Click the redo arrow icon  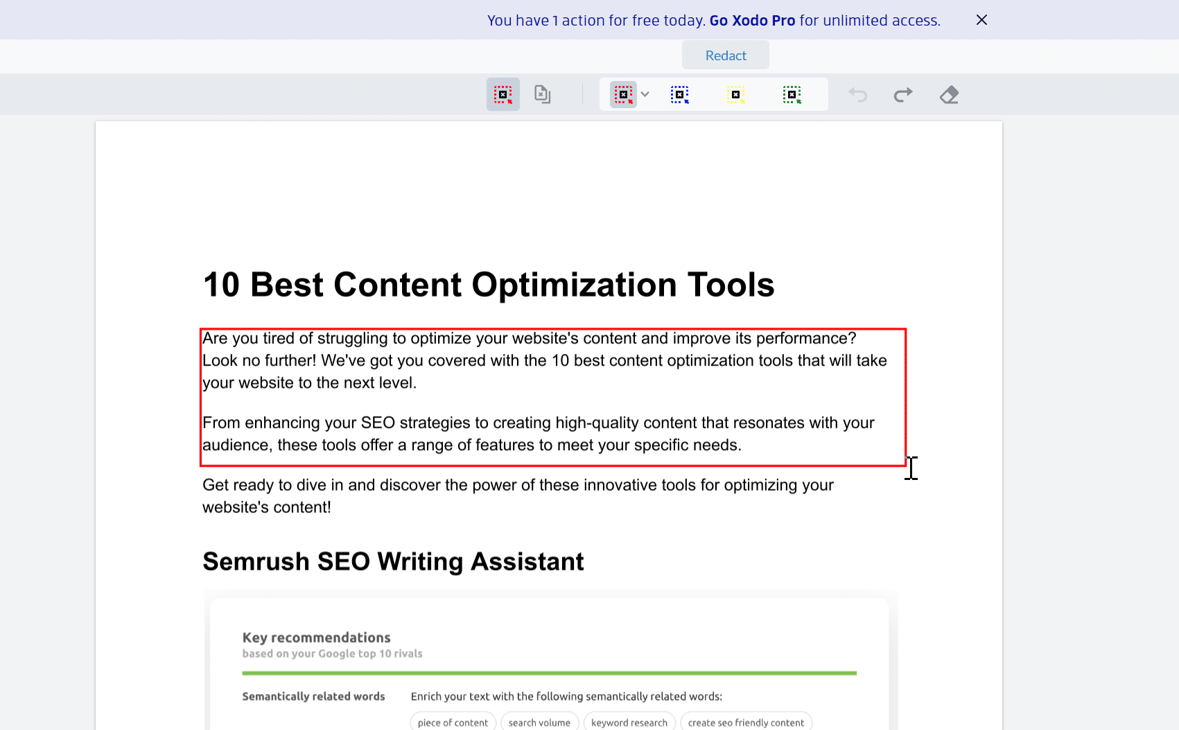[x=903, y=94]
